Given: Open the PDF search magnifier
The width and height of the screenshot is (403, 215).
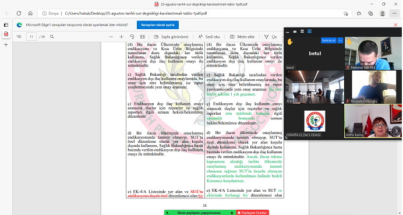Looking at the screenshot, I should [x=52, y=37].
